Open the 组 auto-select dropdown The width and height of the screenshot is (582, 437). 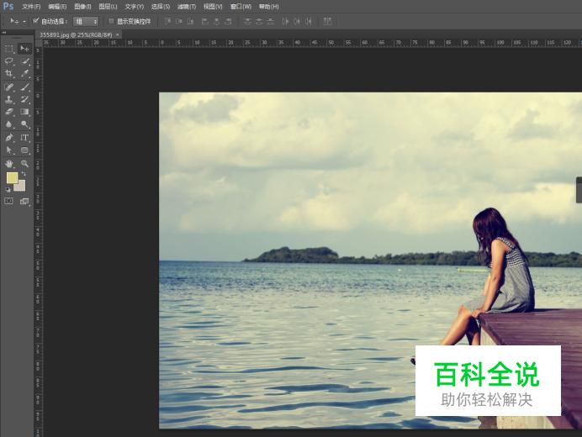[86, 22]
